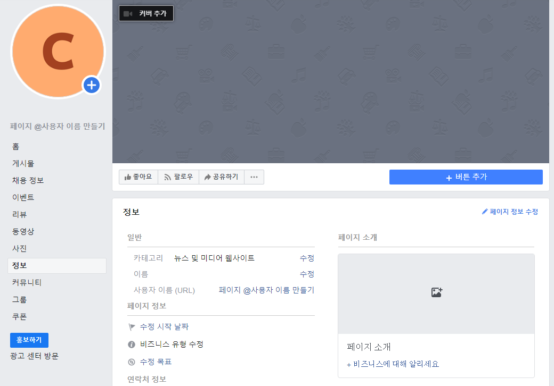The image size is (554, 386).
Task: Click the 홍보하기 button
Action: [x=29, y=340]
